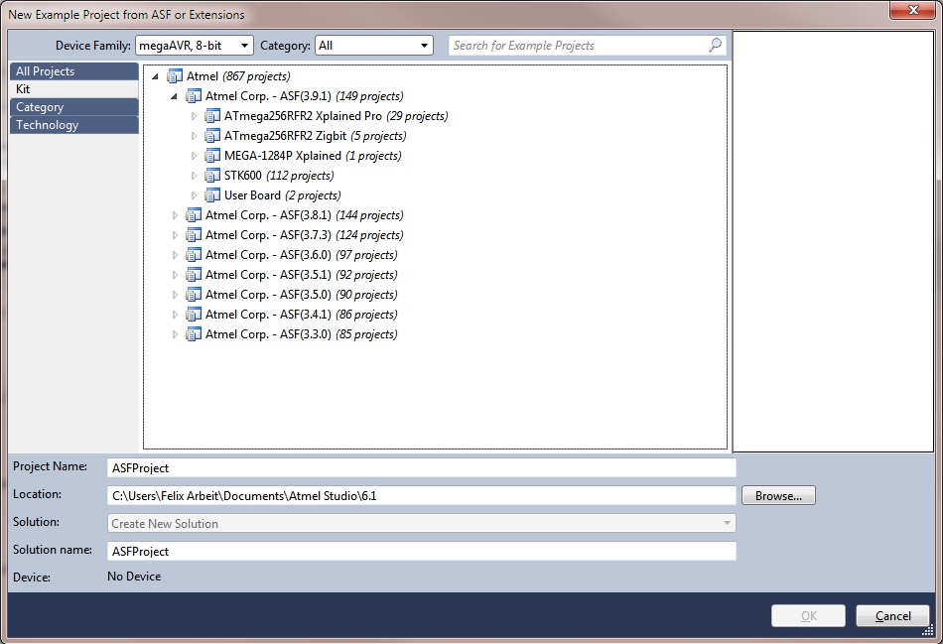Click the Atmel root folder icon
The image size is (943, 644).
(x=175, y=76)
